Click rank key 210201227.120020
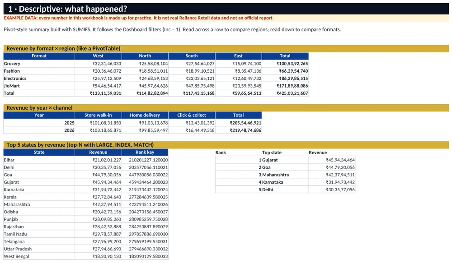452x263 pixels. pos(145,160)
